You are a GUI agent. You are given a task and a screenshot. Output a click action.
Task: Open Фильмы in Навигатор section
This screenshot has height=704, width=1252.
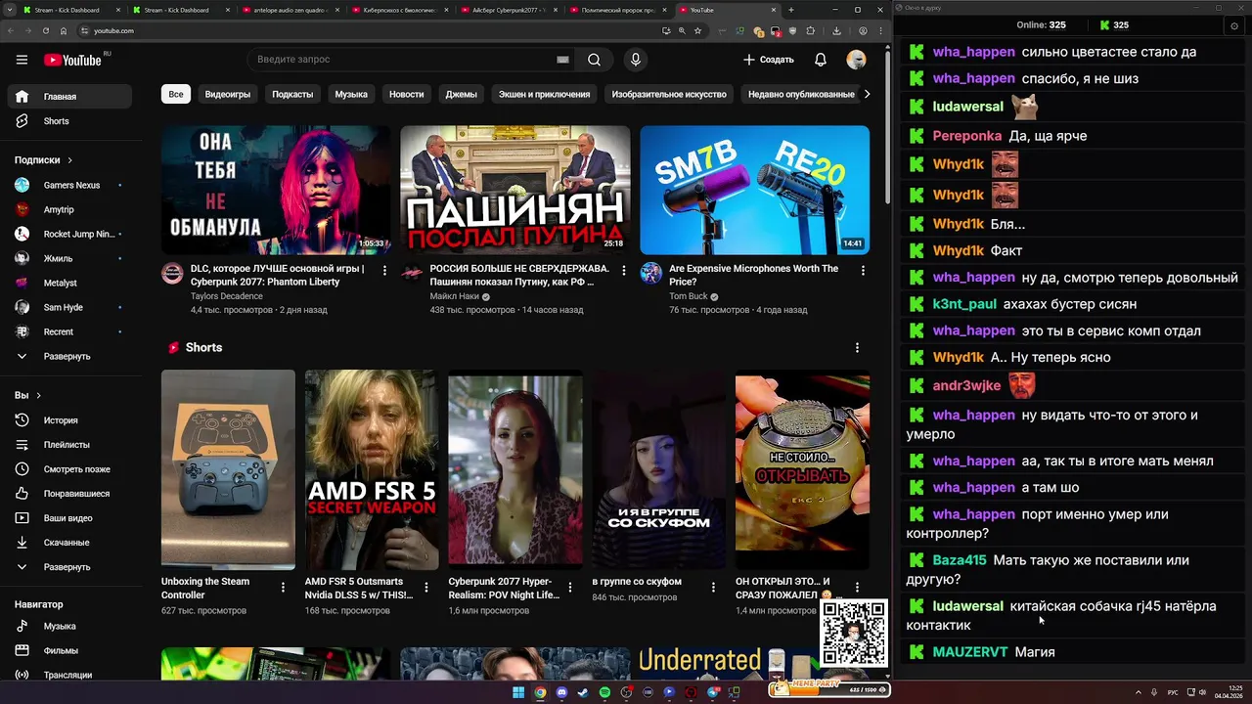(69, 650)
